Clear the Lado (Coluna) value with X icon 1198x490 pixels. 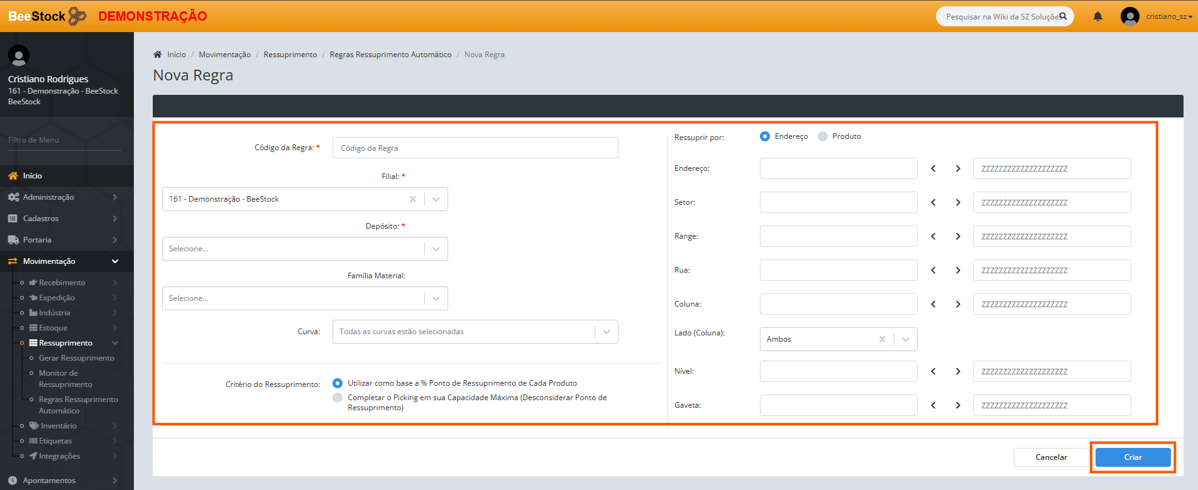tap(882, 339)
